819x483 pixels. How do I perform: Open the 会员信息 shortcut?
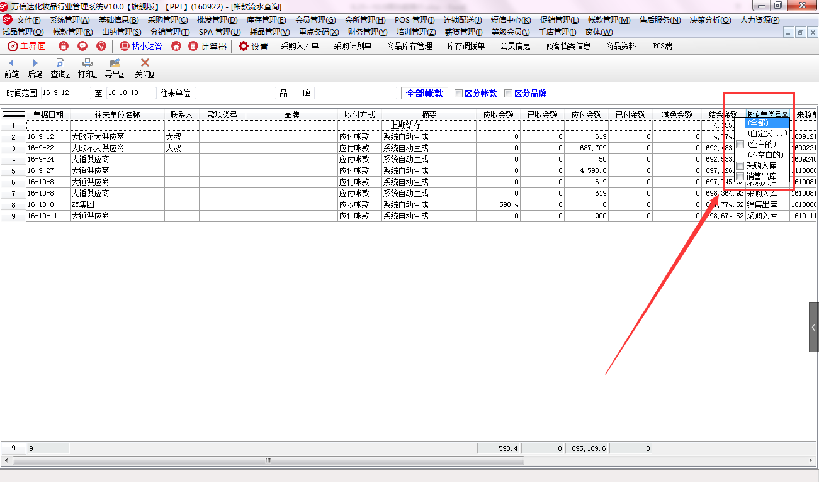click(x=515, y=46)
